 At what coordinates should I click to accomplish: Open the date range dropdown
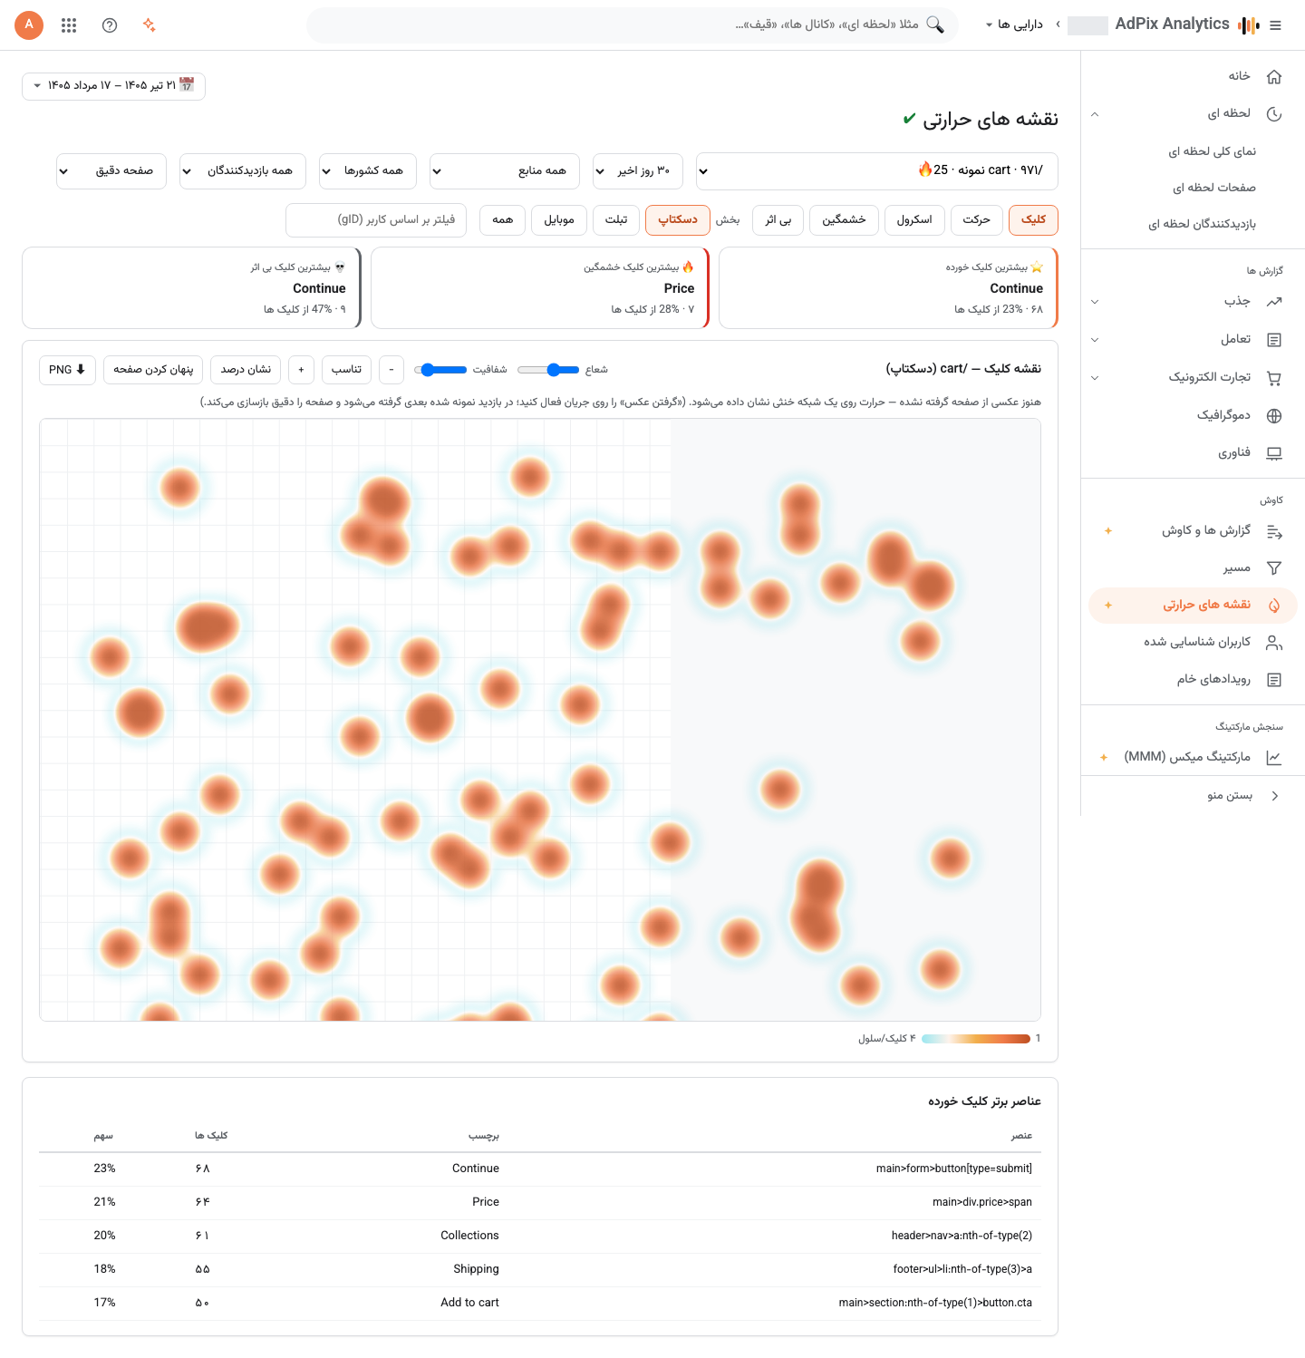pos(114,86)
